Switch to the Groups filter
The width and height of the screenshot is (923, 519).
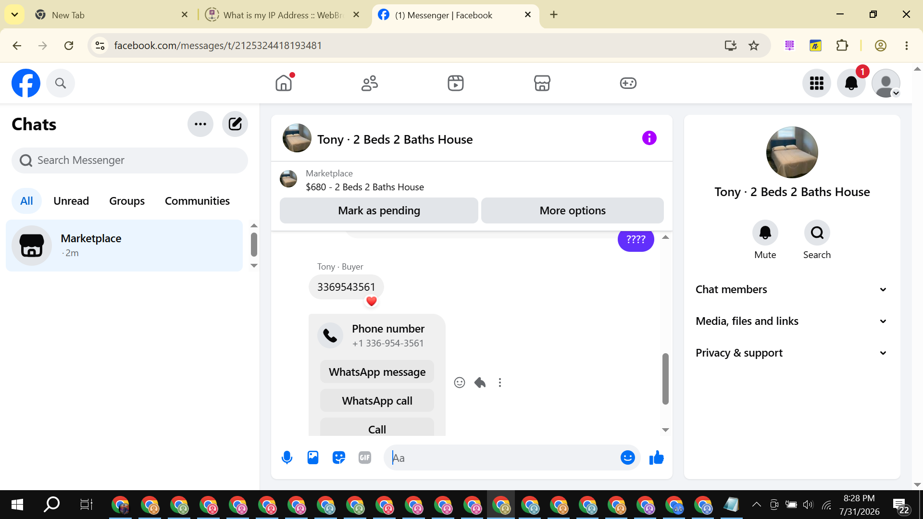click(127, 201)
